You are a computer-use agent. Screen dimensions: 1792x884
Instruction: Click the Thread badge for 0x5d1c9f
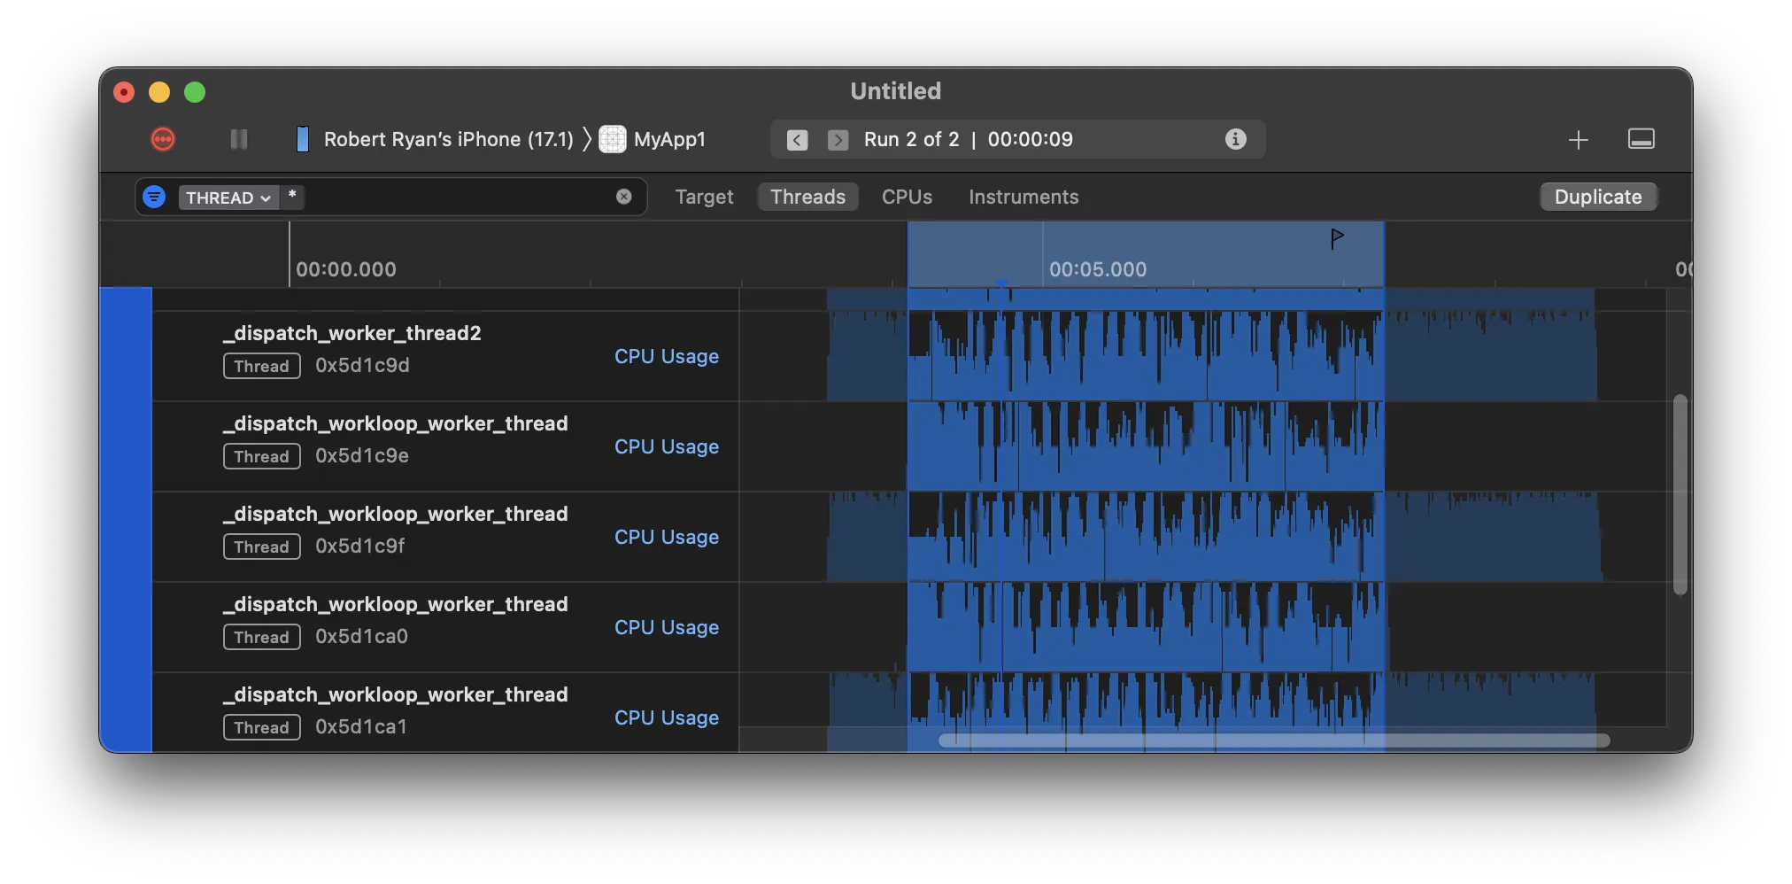[x=262, y=547]
